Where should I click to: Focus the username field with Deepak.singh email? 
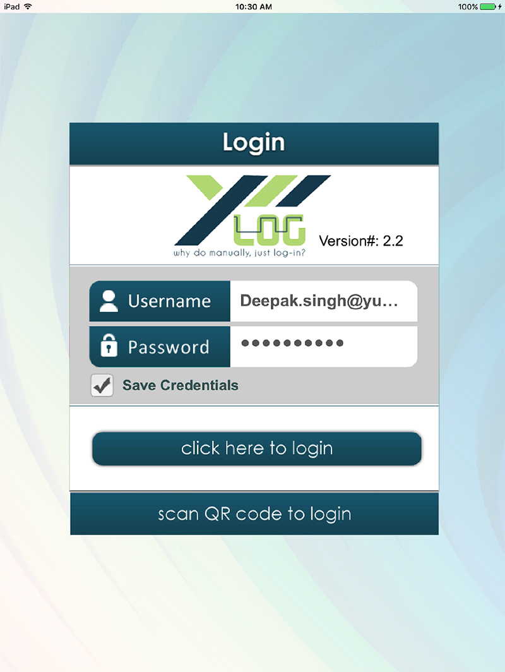click(x=323, y=301)
